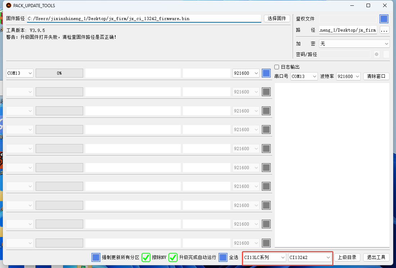Viewport: 396px width, 268px height.
Task: Toggle the 全选 select-all box
Action: (x=223, y=257)
